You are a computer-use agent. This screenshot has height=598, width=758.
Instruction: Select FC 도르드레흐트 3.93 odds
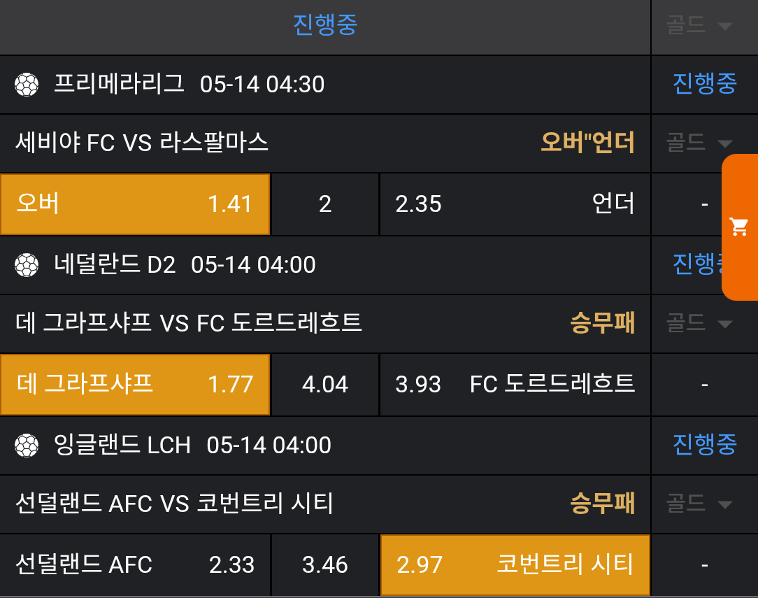515,384
